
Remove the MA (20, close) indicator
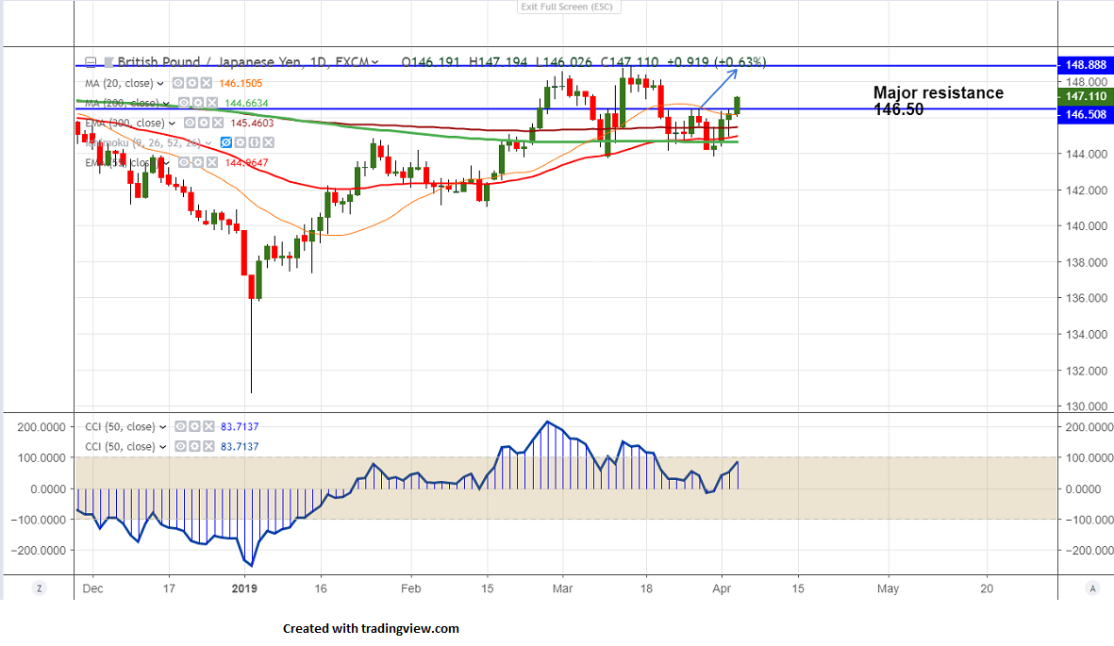[x=206, y=83]
